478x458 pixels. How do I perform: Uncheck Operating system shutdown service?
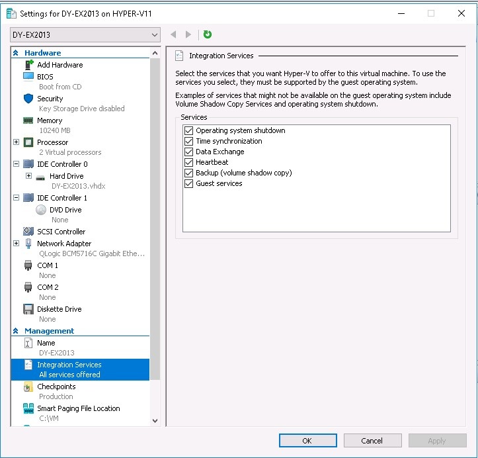[189, 130]
